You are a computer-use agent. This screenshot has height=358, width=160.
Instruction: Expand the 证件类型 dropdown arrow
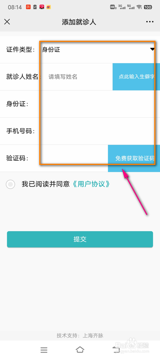click(152, 49)
